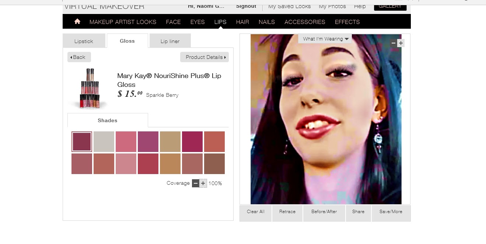Switch to the Lipstick tab
This screenshot has height=244, width=486.
pos(84,41)
